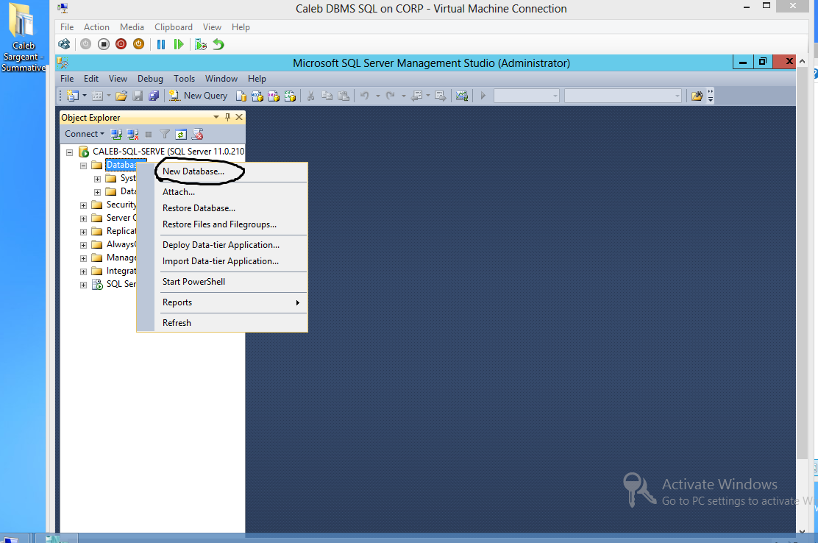Collapse the Databases folder node

click(83, 166)
